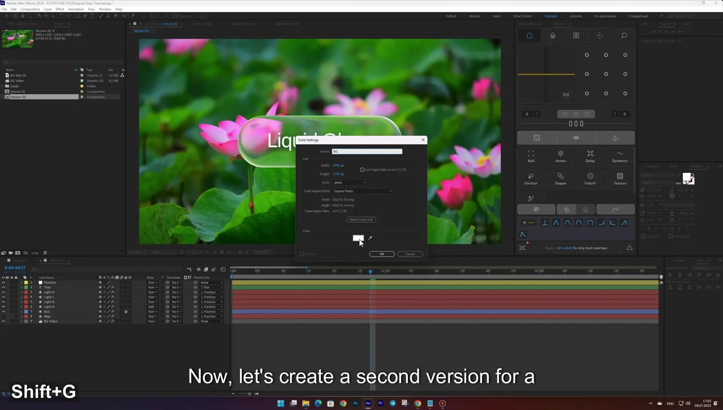Toggle visibility of the Text layer
The height and width of the screenshot is (410, 723).
point(3,288)
